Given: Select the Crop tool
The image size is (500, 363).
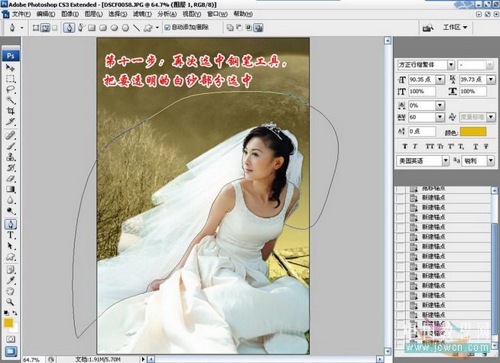Looking at the screenshot, I should tap(11, 110).
